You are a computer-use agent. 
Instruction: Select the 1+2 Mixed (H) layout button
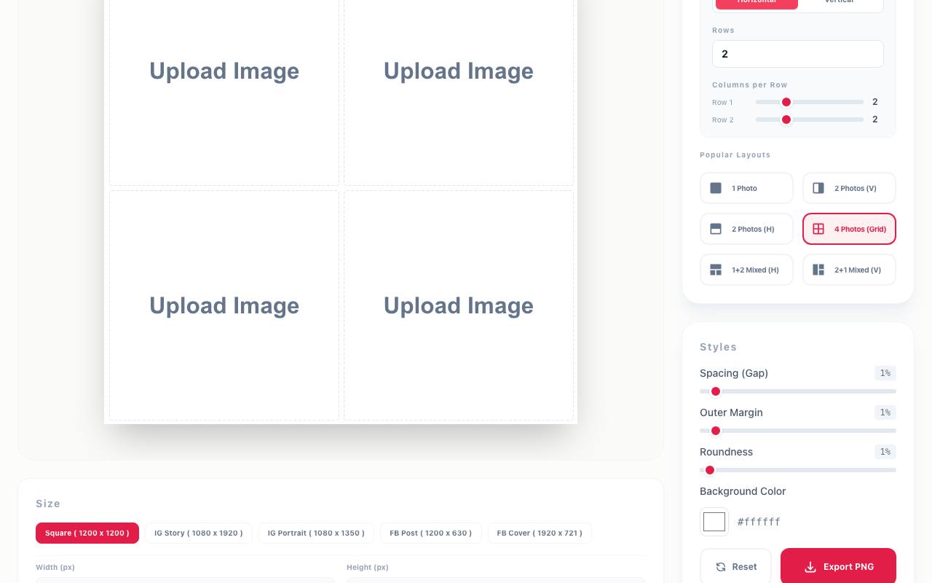(746, 270)
